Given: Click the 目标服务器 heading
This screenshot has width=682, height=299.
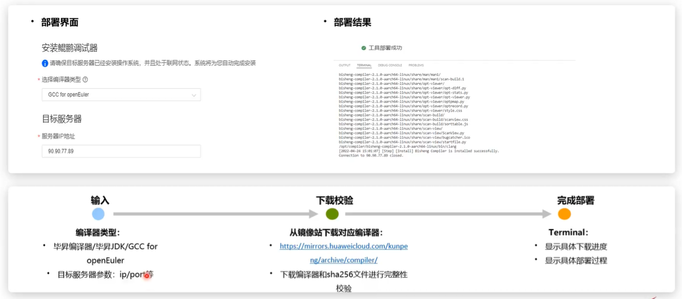Looking at the screenshot, I should click(62, 119).
